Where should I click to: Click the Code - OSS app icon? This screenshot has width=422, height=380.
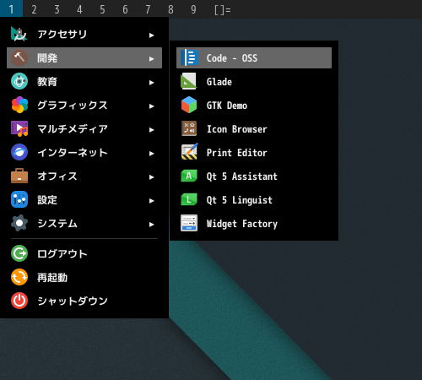(189, 57)
